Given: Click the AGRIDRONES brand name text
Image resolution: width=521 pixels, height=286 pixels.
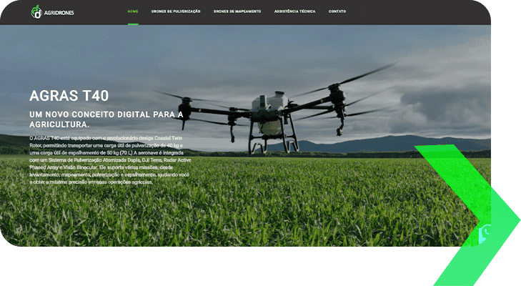Looking at the screenshot, I should [x=59, y=13].
